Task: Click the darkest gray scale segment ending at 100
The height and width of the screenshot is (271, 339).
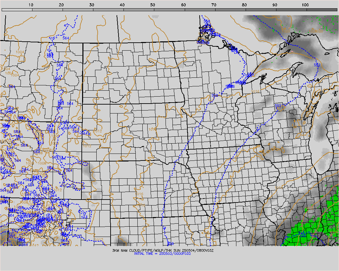Action: coord(291,10)
